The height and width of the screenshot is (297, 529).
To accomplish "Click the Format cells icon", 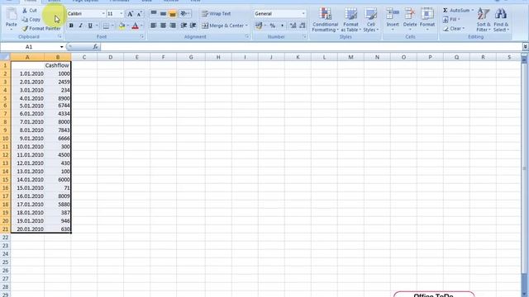I will click(x=427, y=14).
